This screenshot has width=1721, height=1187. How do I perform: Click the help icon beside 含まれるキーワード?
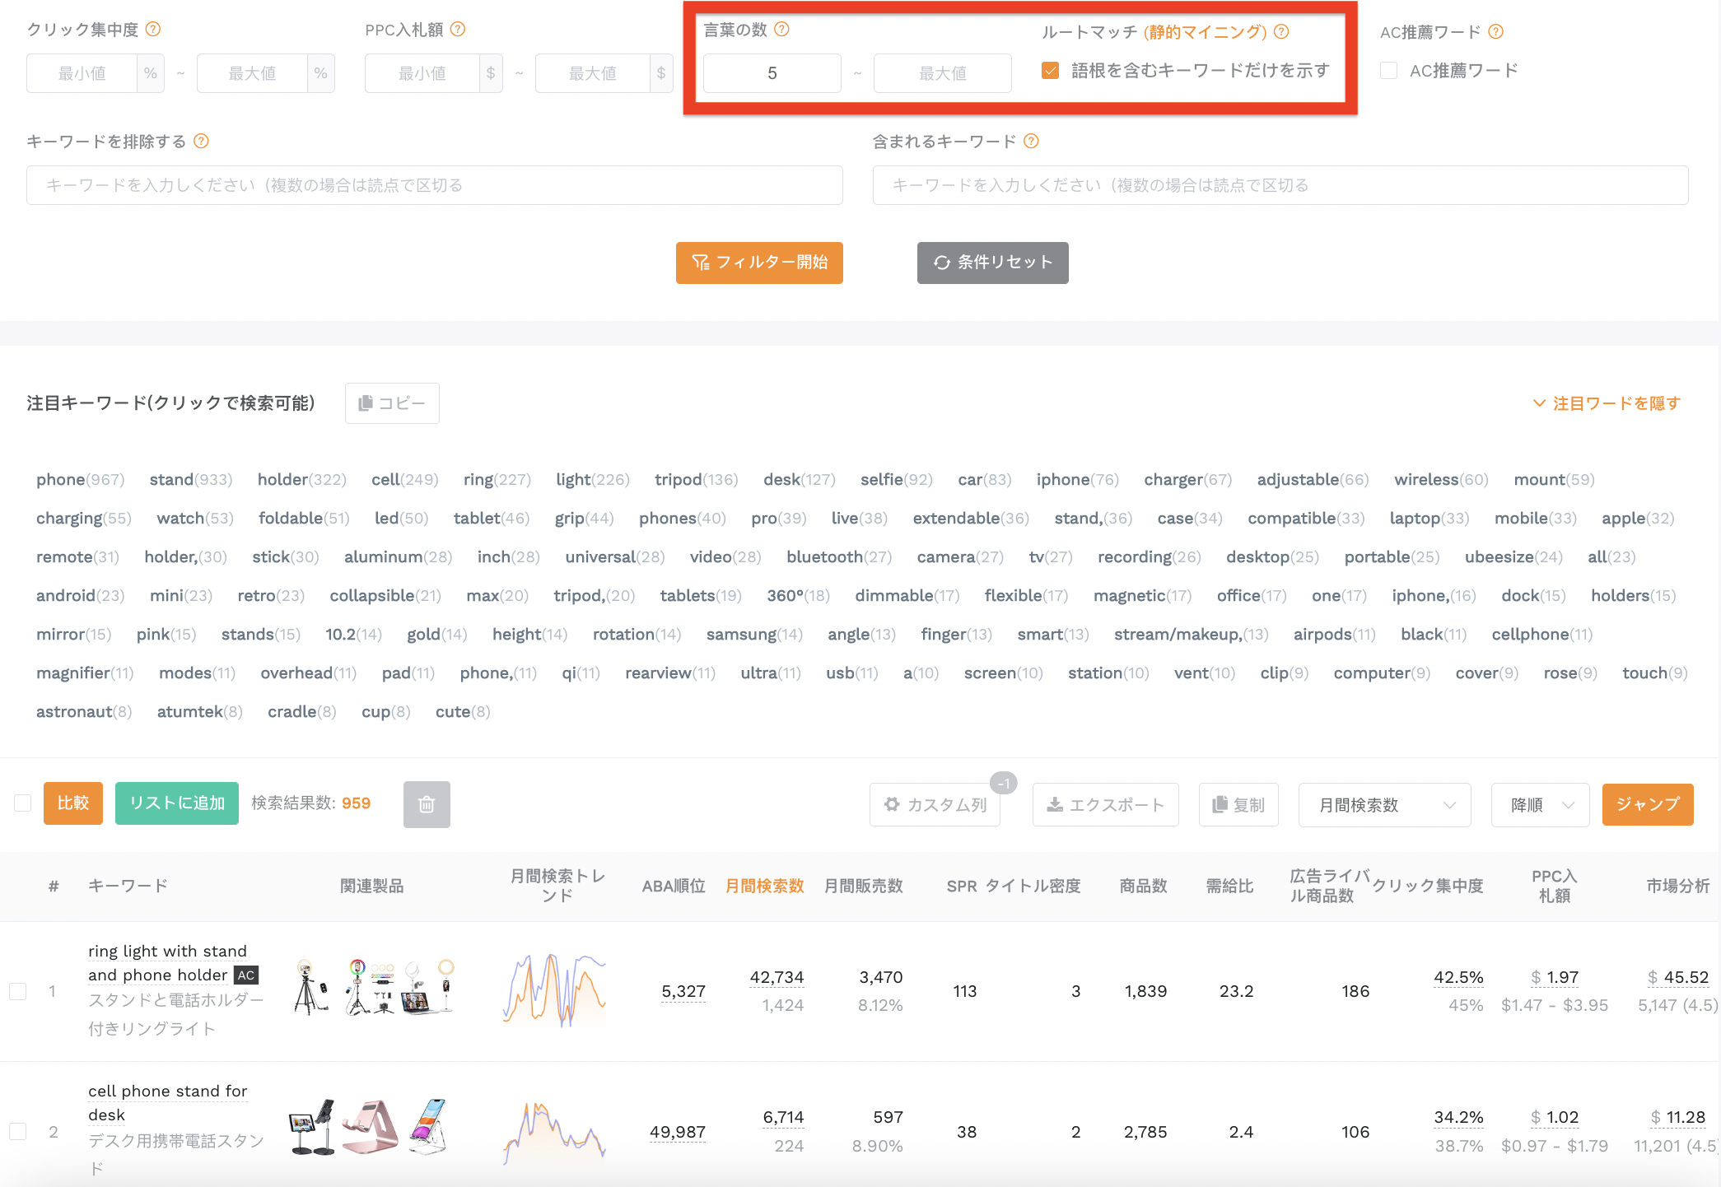coord(1031,142)
